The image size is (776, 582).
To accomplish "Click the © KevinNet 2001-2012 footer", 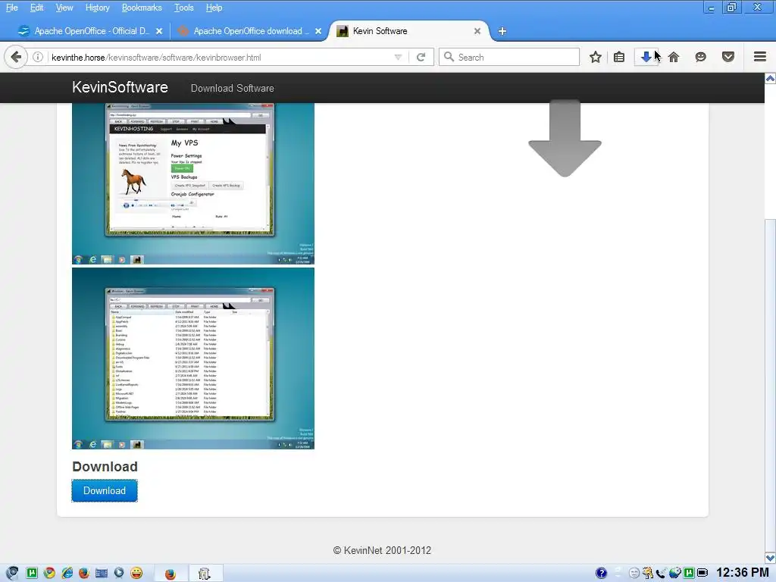I will pyautogui.click(x=382, y=550).
